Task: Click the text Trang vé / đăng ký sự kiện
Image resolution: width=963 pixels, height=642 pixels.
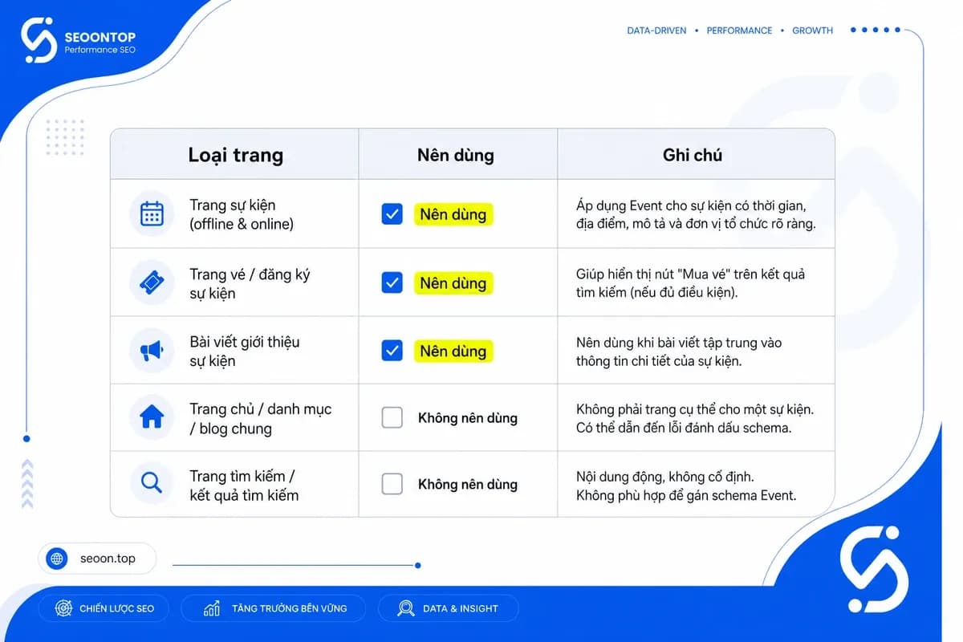Action: pyautogui.click(x=250, y=283)
